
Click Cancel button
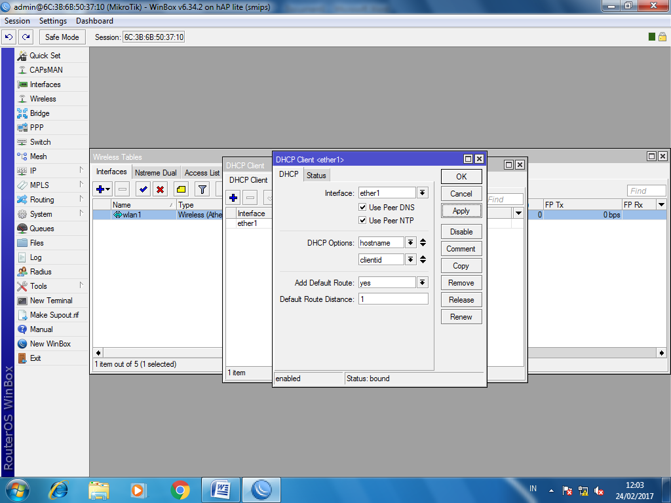click(x=461, y=194)
